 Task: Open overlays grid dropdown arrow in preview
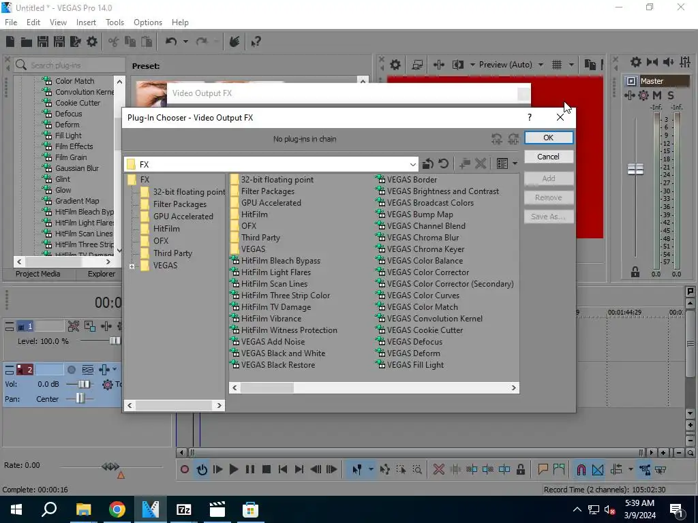coord(571,65)
